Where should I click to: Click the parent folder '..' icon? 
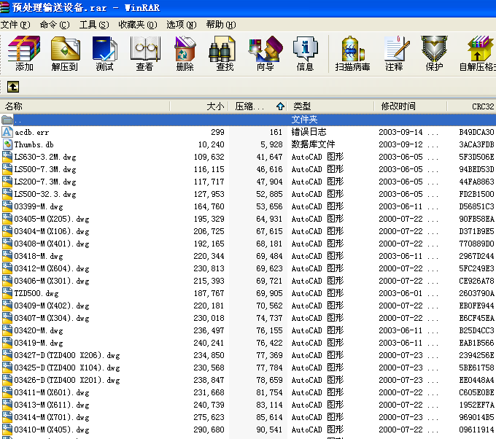coord(7,120)
